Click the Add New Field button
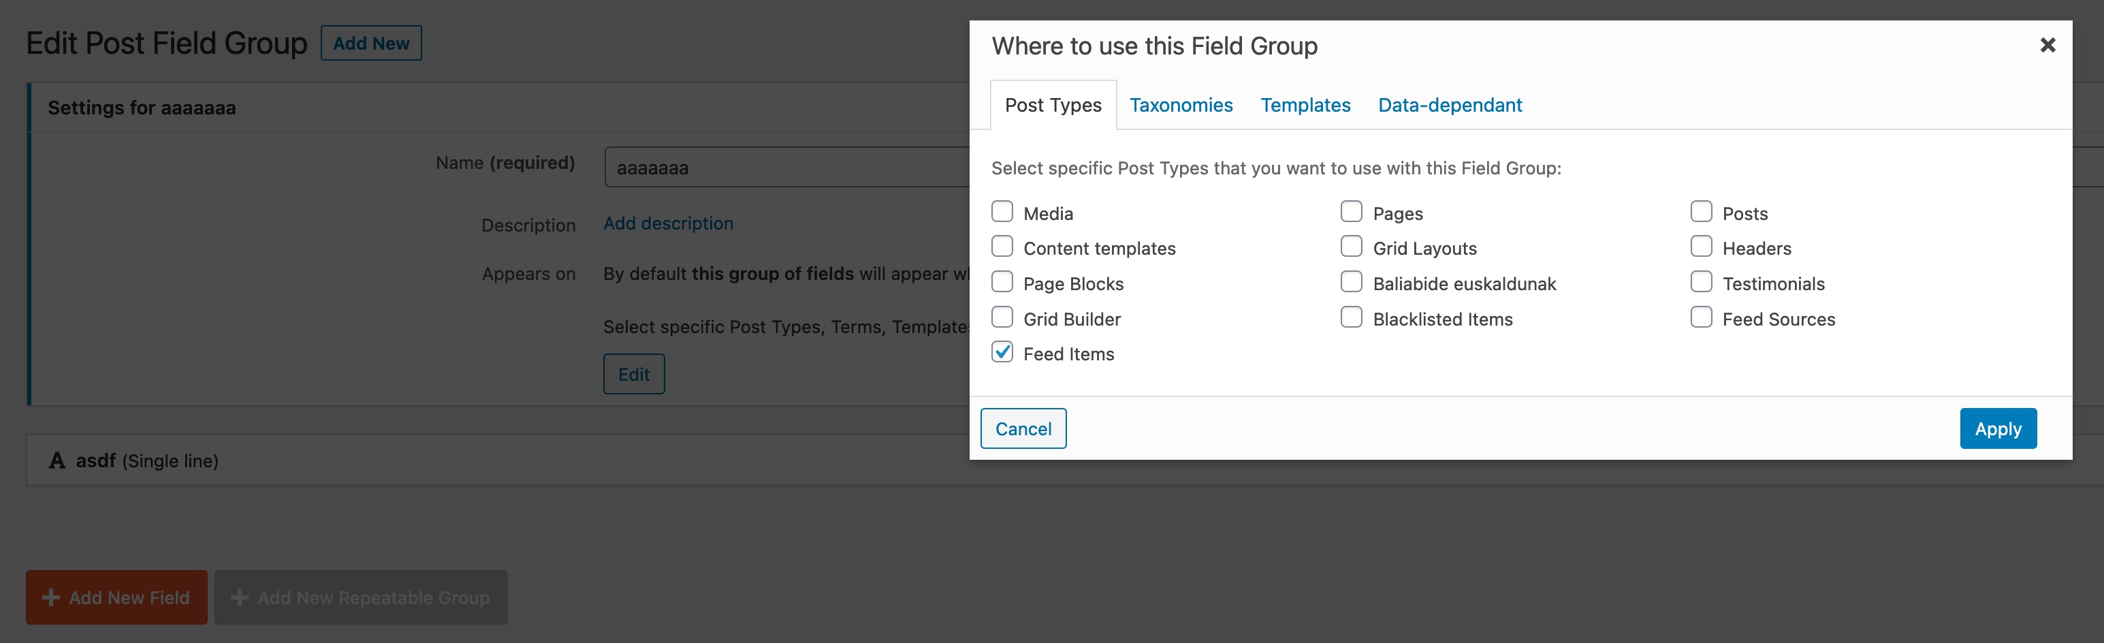Image resolution: width=2104 pixels, height=643 pixels. click(117, 597)
